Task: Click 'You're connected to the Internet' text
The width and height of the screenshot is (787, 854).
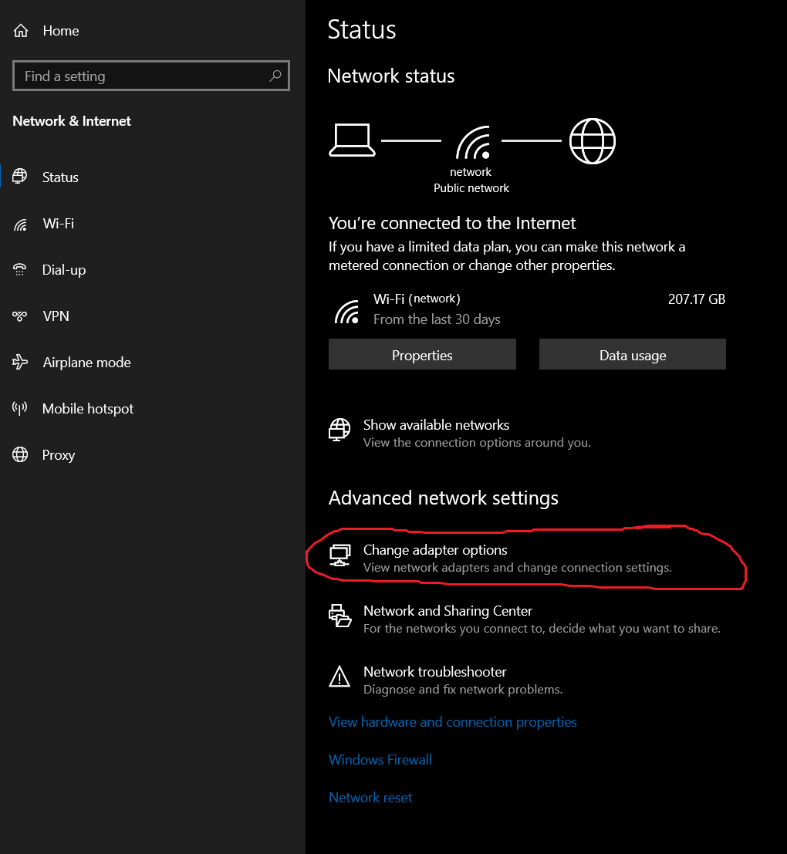Action: [452, 223]
